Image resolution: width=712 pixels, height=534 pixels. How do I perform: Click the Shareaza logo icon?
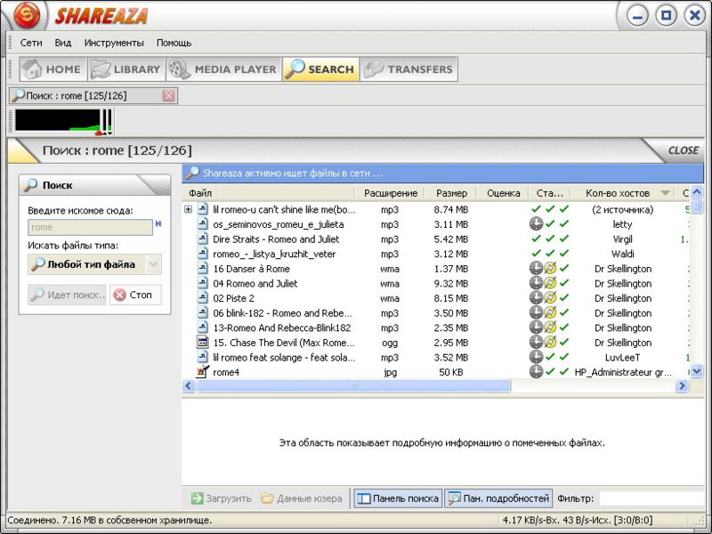[x=27, y=15]
